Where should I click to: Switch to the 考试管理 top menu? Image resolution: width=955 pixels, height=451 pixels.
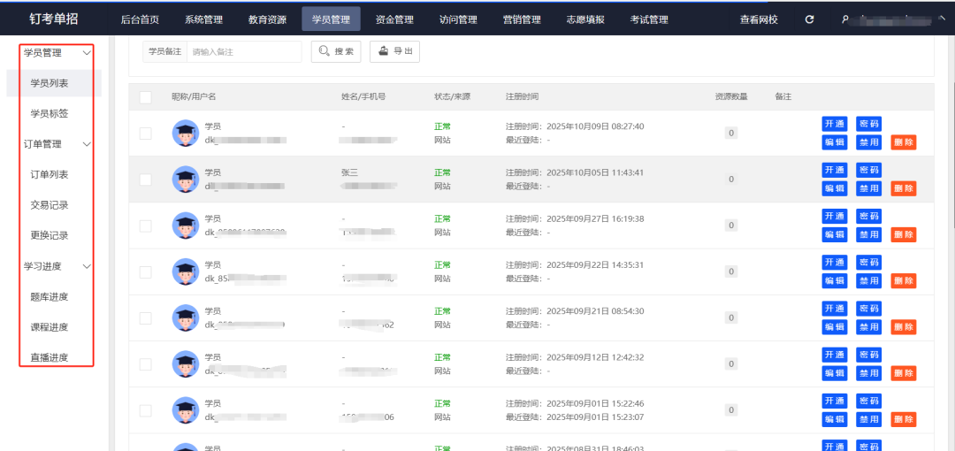pos(649,19)
